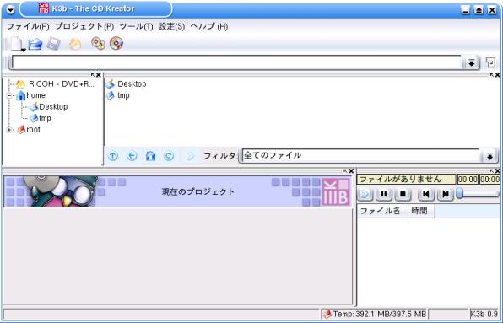Click the audio player seek slider
503x323 pixels.
478,194
